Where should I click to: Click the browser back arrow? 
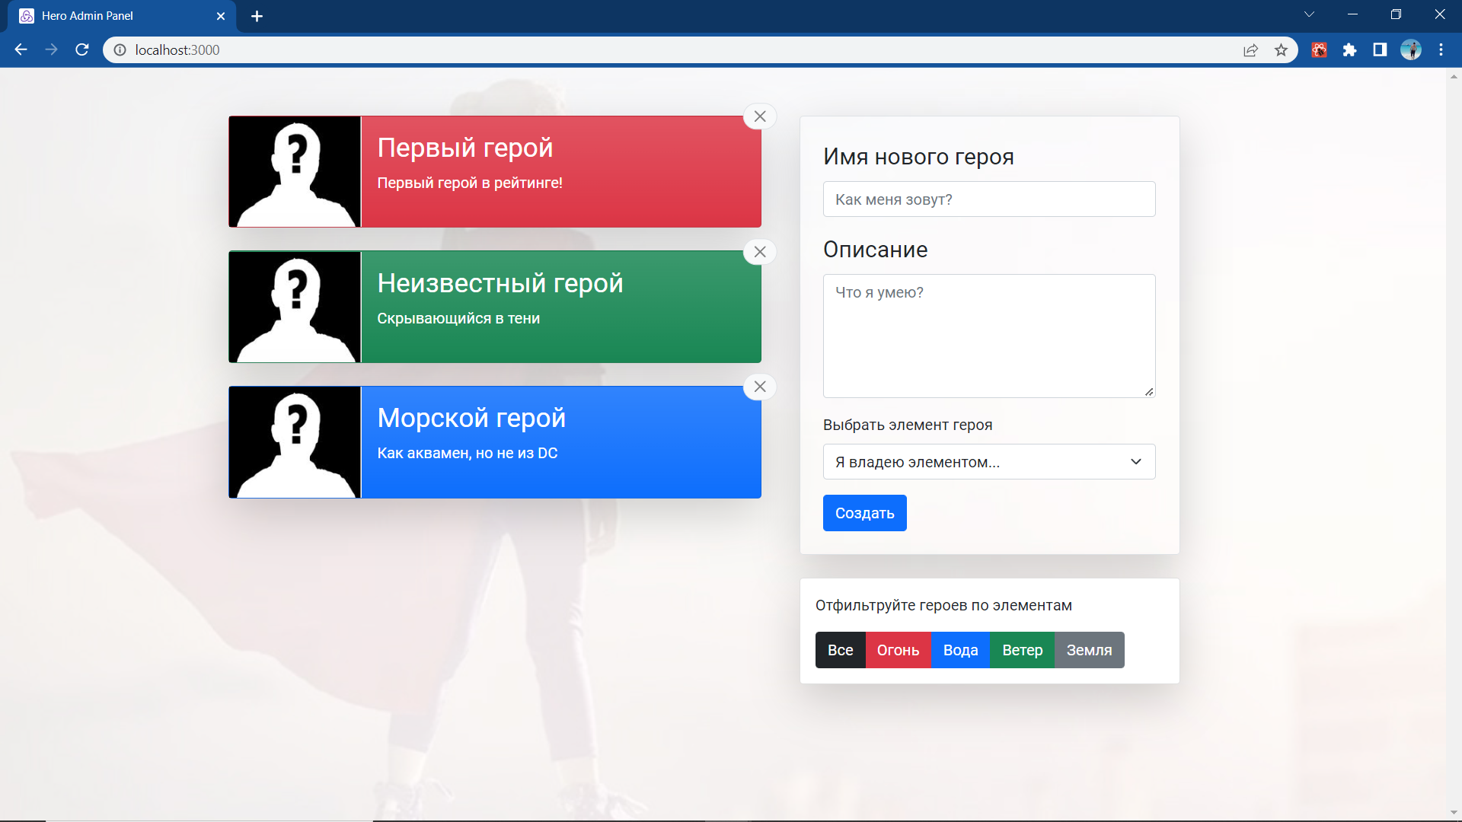(x=20, y=49)
